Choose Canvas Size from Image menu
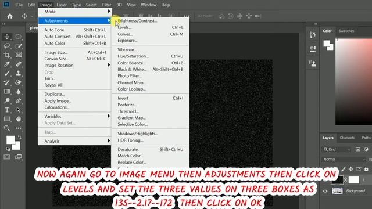 pos(75,59)
